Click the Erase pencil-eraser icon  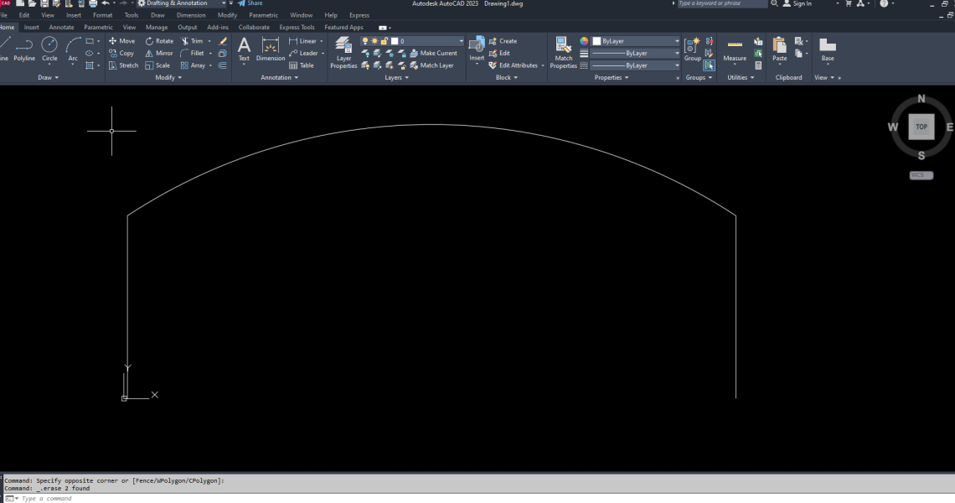click(222, 41)
